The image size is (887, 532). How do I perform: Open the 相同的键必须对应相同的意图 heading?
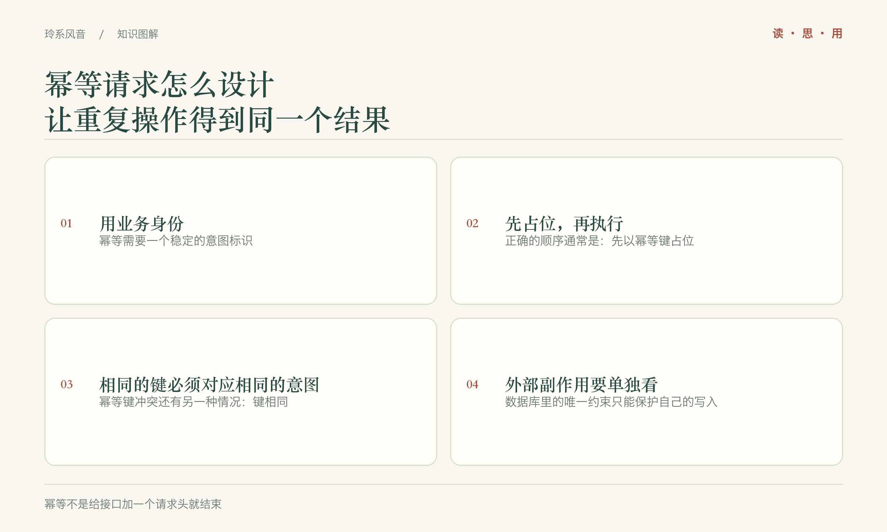tap(209, 385)
